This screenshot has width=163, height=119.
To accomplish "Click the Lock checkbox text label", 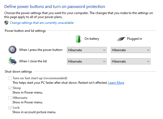I will (x=16, y=108).
